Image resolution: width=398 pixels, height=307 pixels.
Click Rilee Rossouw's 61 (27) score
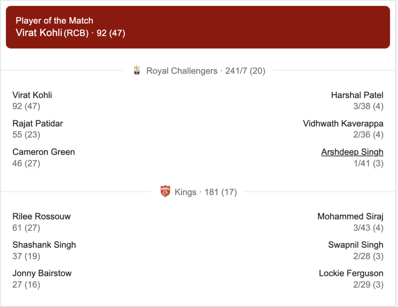coord(26,228)
